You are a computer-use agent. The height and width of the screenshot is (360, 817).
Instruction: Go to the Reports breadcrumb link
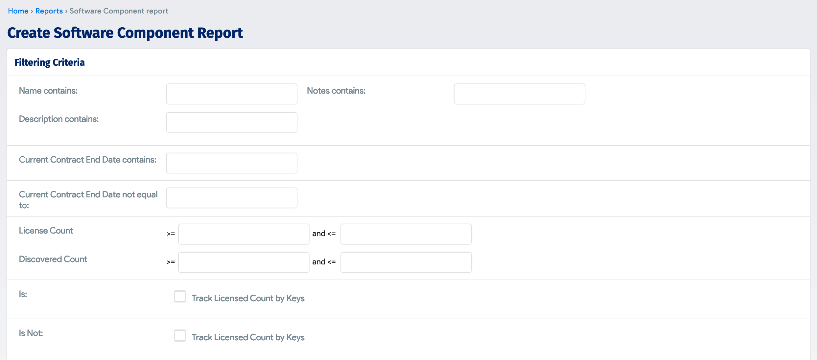coord(49,11)
